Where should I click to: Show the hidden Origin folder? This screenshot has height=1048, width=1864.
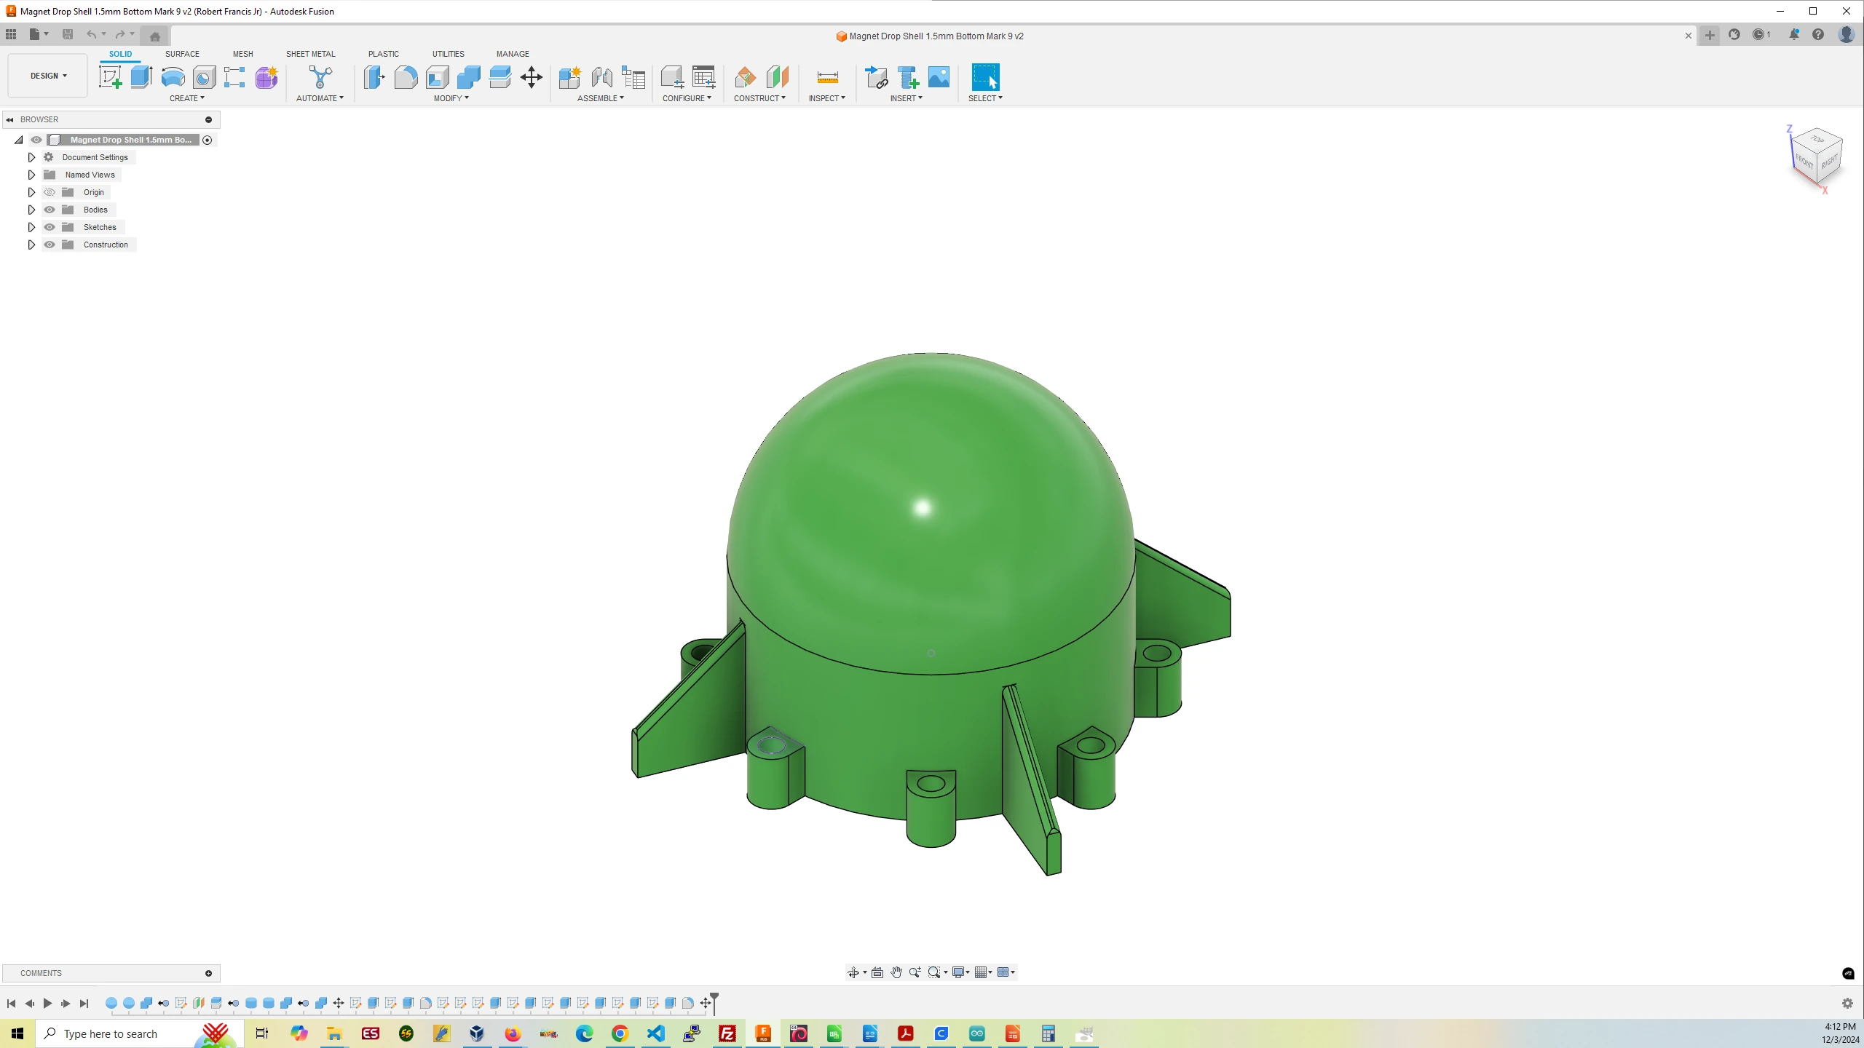pos(50,192)
